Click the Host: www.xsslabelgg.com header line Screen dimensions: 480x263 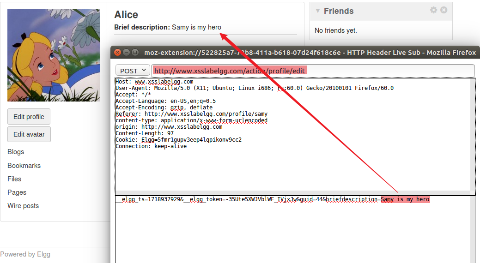[154, 82]
